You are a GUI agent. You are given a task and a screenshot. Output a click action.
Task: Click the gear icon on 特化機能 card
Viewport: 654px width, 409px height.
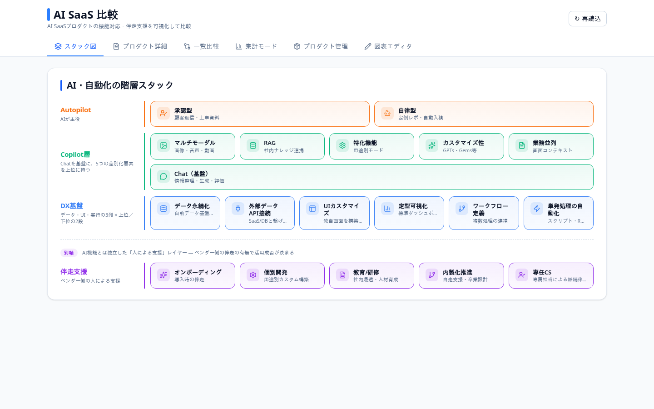tap(342, 145)
